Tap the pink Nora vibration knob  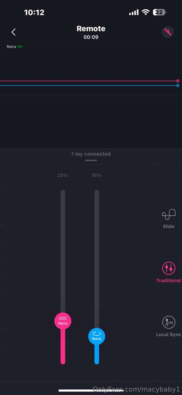[x=63, y=321]
